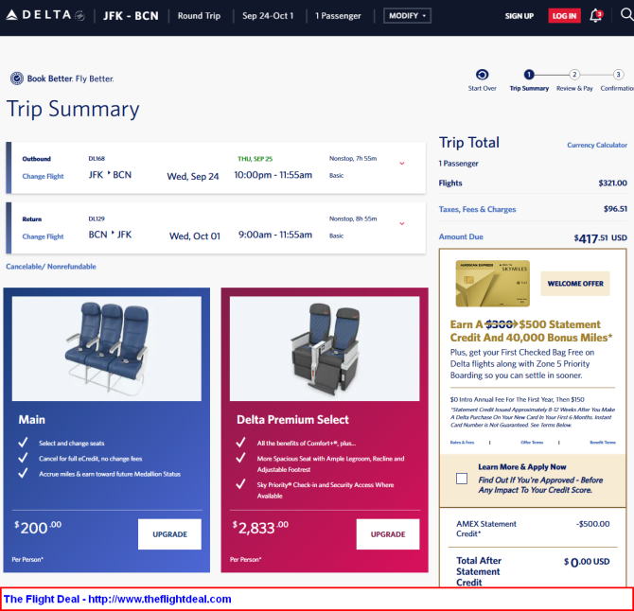Expand the outbound DL168 flight details
Screen dimensions: 634x611
click(402, 164)
